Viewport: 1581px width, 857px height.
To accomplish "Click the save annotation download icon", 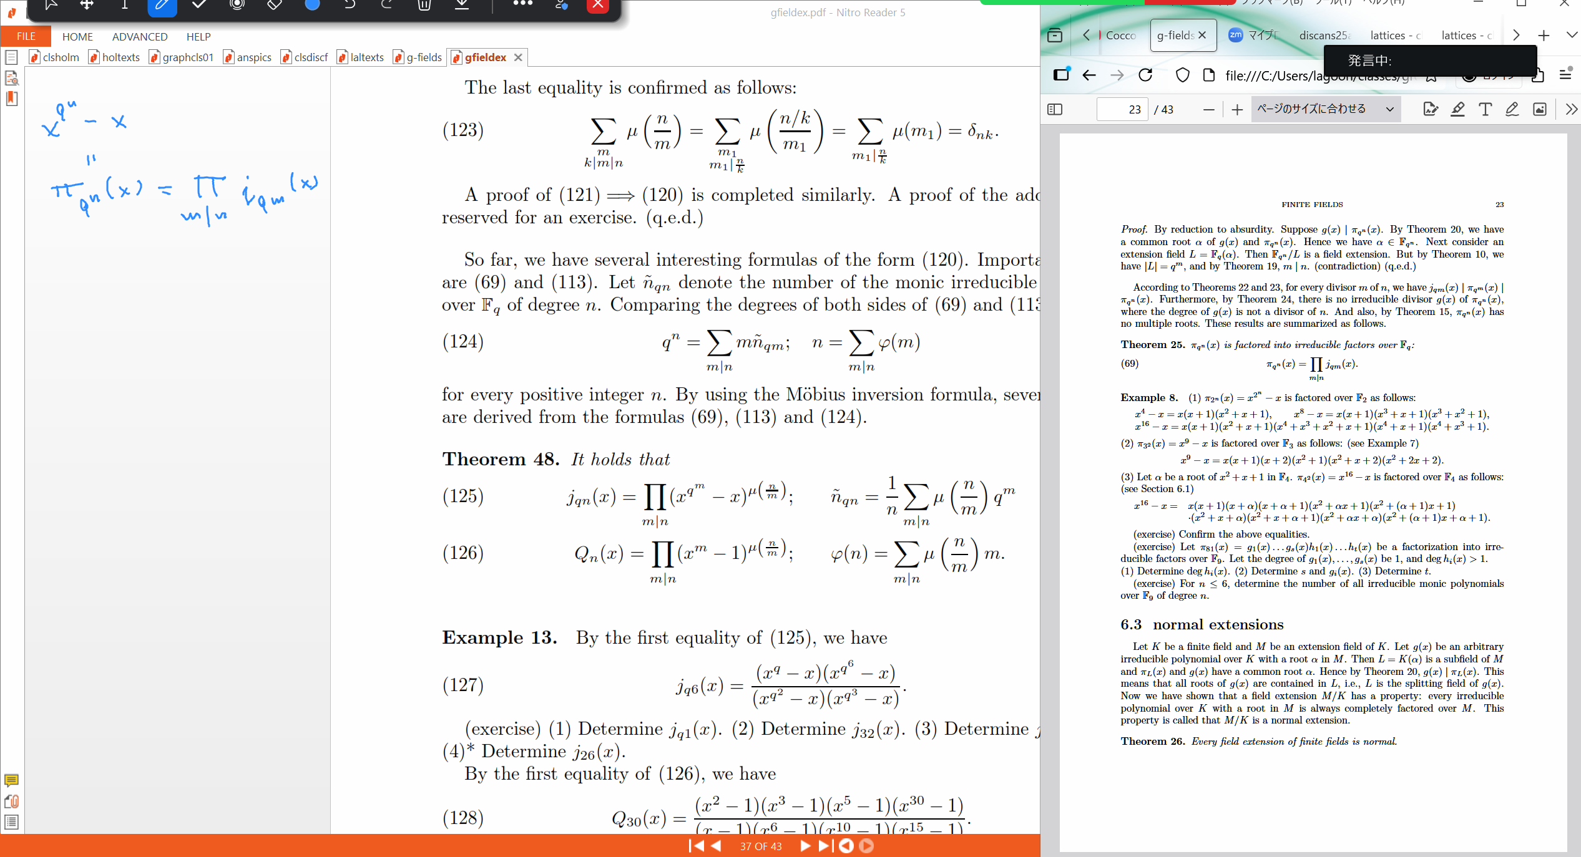I will pyautogui.click(x=462, y=5).
